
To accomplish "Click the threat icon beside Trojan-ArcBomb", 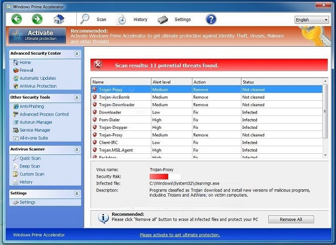I will [95, 97].
